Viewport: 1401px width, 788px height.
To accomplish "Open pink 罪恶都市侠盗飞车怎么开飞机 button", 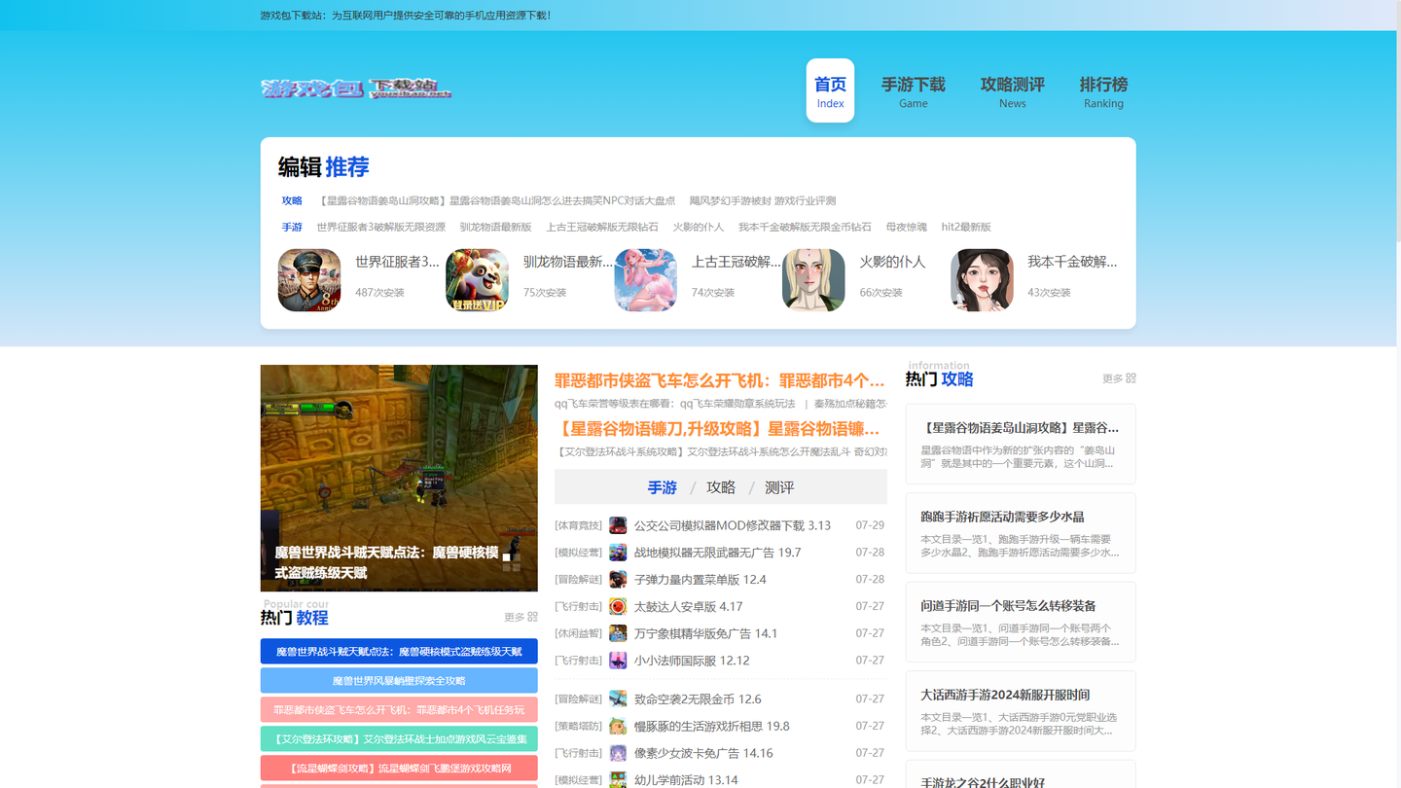I will point(399,710).
